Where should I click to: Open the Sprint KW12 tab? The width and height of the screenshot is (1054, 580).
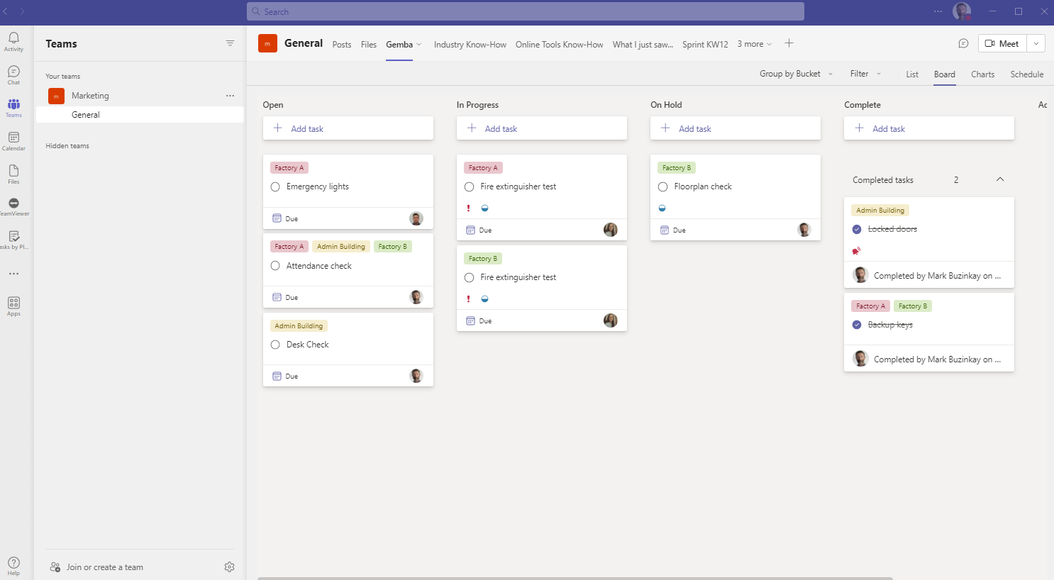point(705,45)
